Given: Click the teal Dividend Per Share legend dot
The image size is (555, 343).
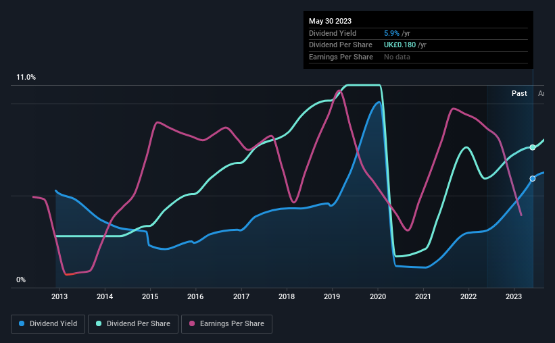Looking at the screenshot, I should 99,323.
